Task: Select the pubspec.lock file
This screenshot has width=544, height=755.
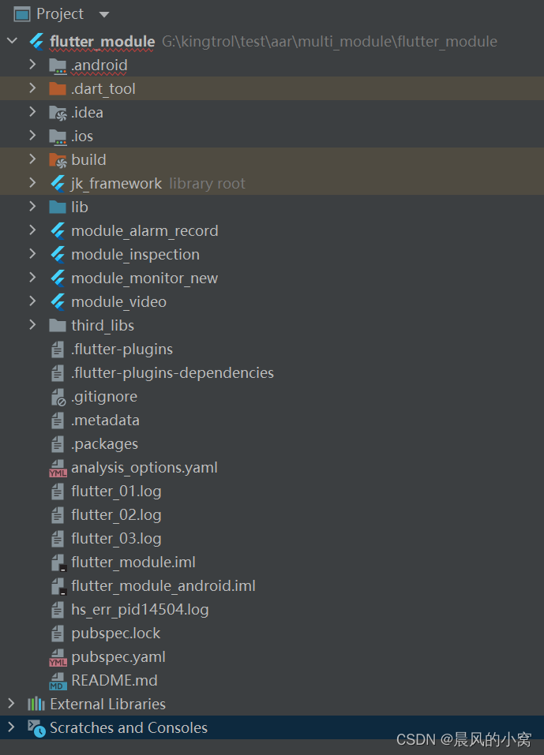Action: click(x=272, y=634)
